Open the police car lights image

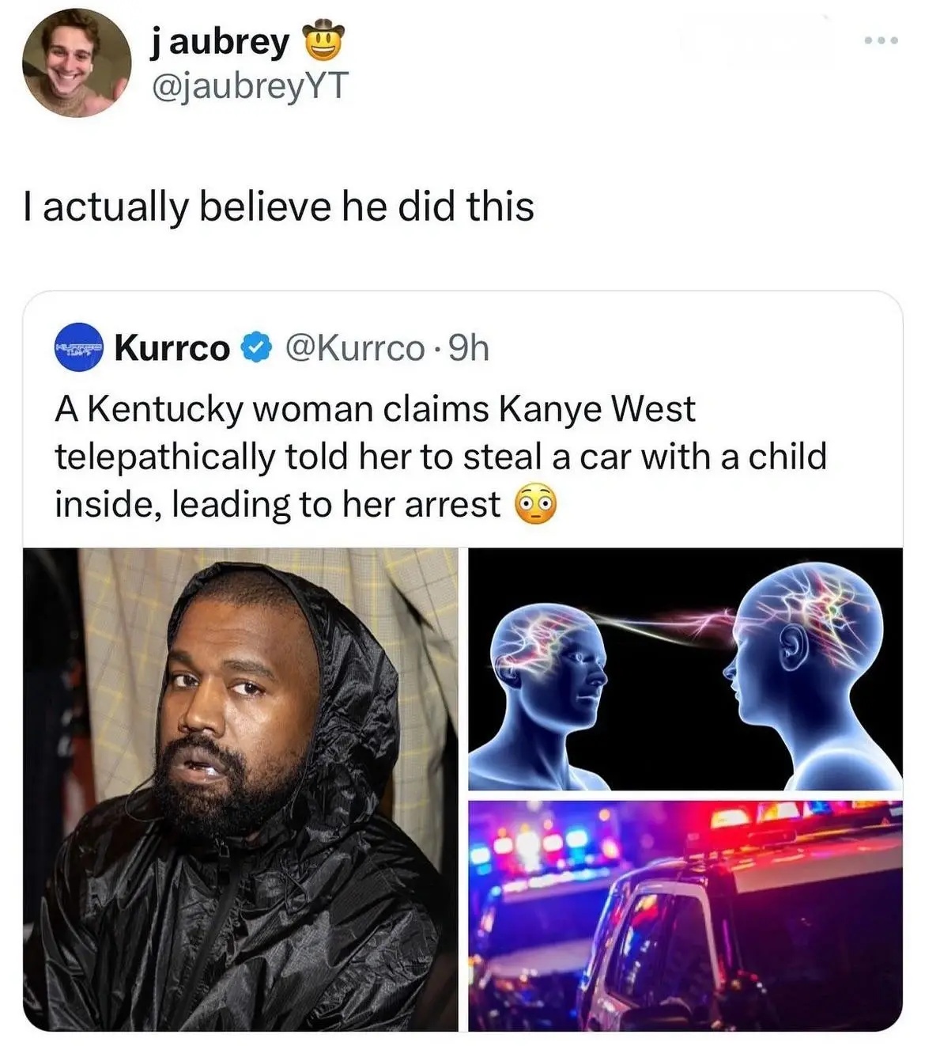point(685,915)
